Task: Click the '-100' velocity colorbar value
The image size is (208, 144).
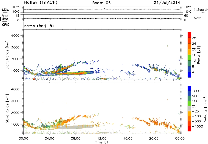Action: (x=197, y=116)
